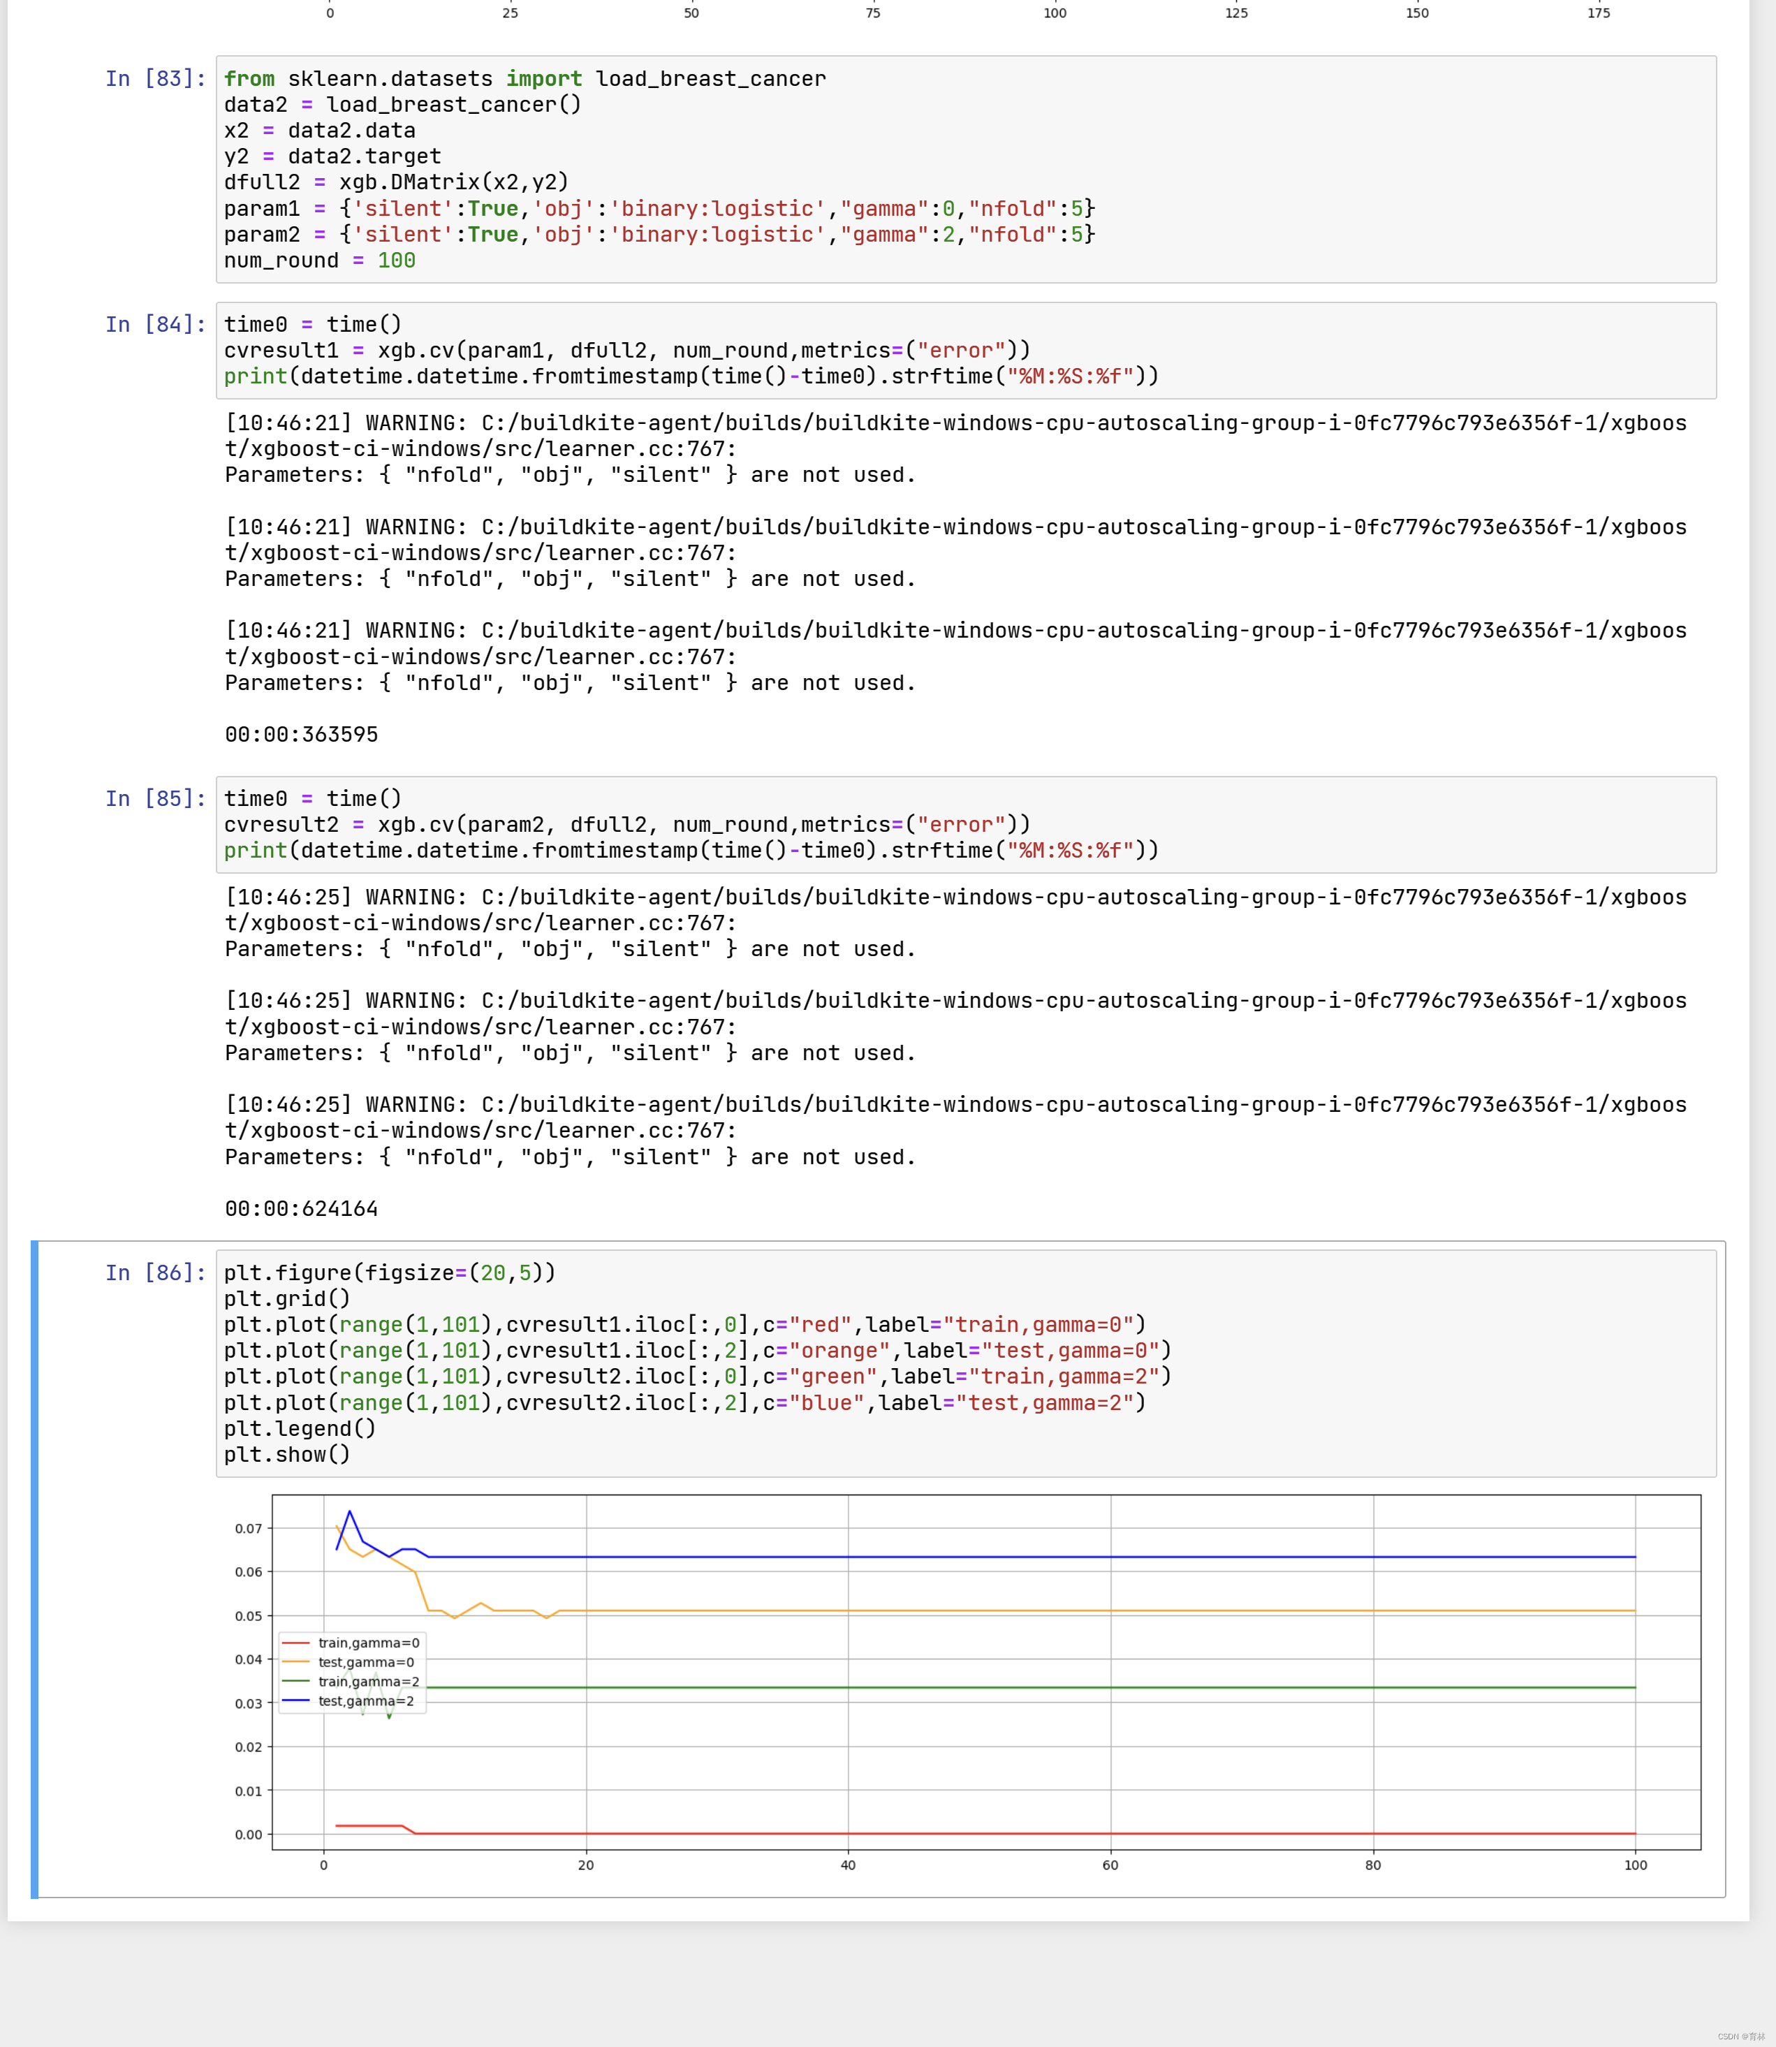Image resolution: width=1776 pixels, height=2047 pixels.
Task: Click the plot line labeled 'test,gamma=0' in code
Action: pos(698,1350)
